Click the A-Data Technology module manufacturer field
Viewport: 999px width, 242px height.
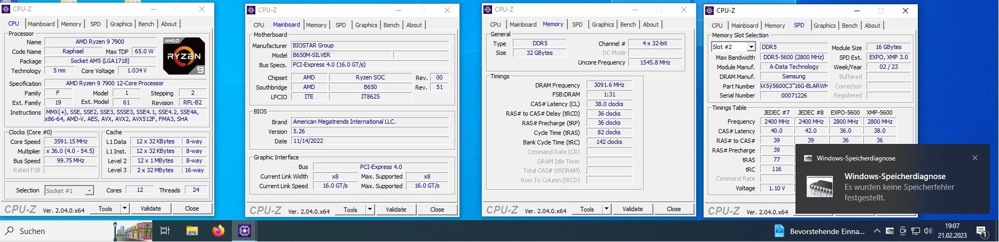(x=794, y=67)
